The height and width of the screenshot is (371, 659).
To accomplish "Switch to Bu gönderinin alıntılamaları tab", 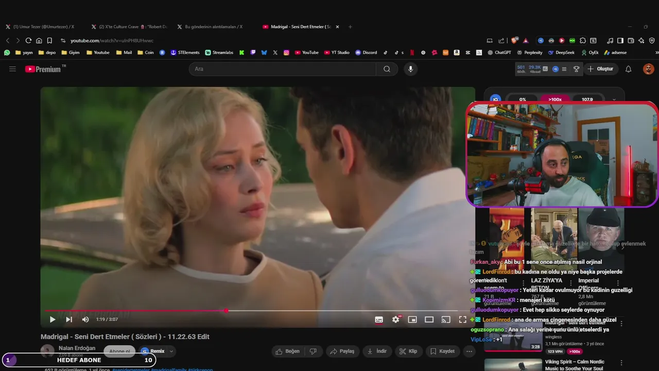I will (x=210, y=27).
